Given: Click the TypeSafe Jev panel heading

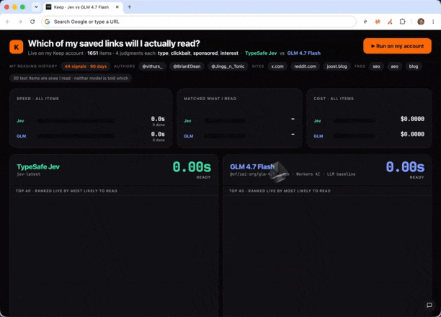Looking at the screenshot, I should [x=38, y=167].
